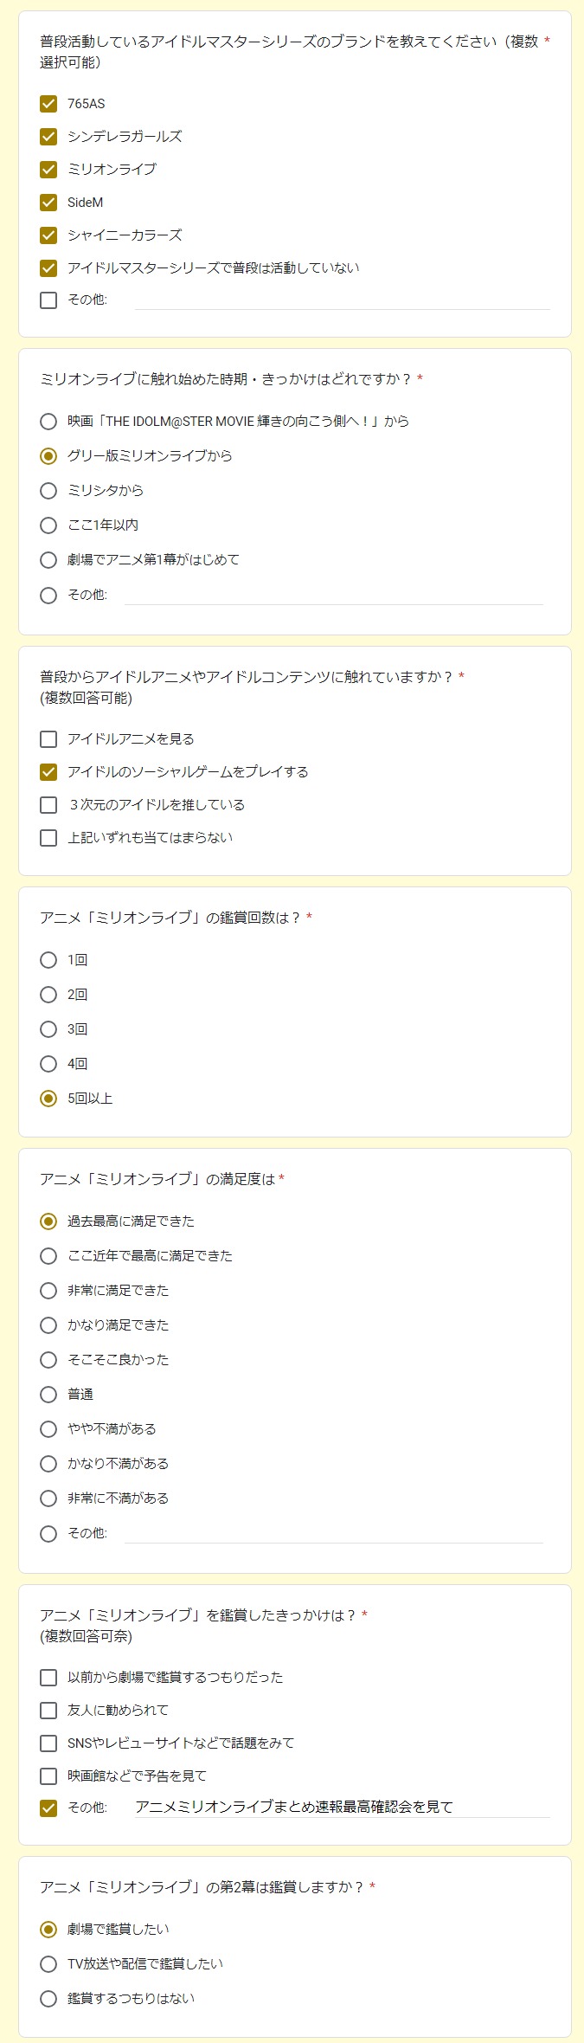Uncheck the 765AS brand checkbox
The width and height of the screenshot is (584, 2043).
(48, 104)
